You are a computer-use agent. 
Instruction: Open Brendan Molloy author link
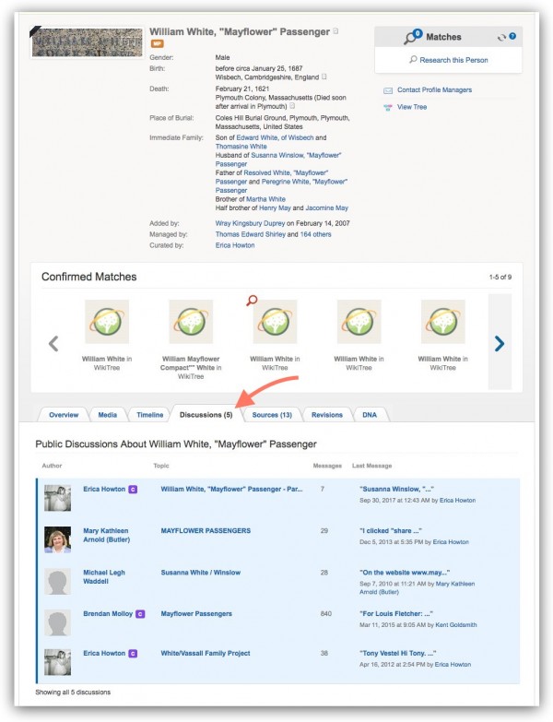click(108, 614)
